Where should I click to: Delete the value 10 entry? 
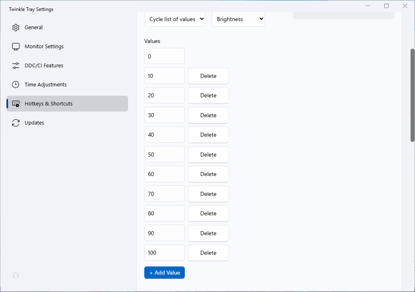(x=208, y=76)
